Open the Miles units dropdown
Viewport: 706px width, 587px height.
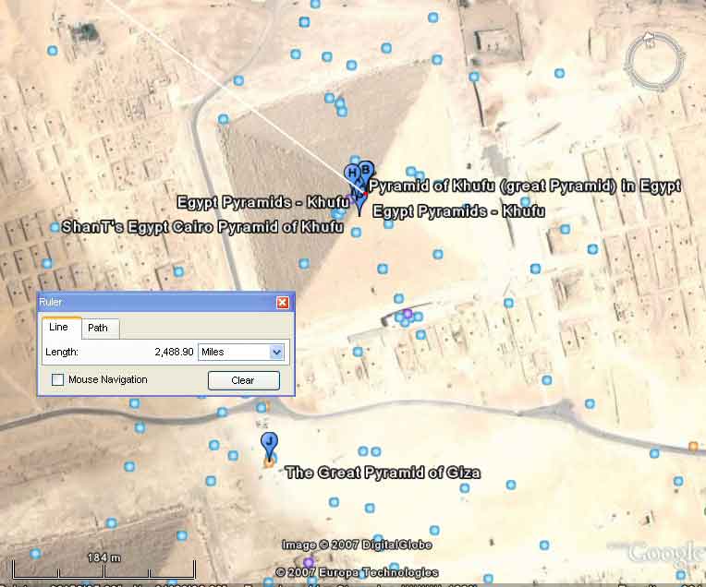coord(275,352)
